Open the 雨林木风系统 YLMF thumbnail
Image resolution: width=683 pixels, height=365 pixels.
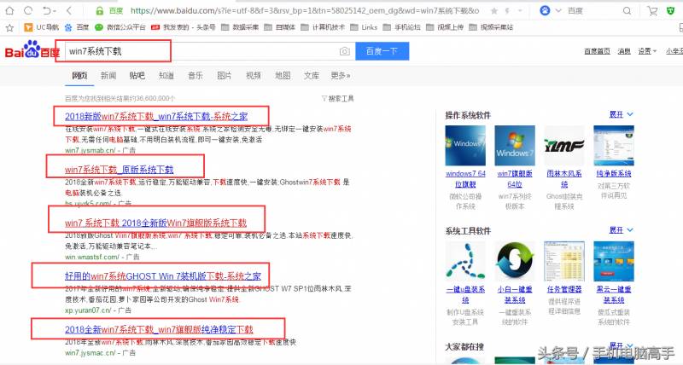pos(564,146)
